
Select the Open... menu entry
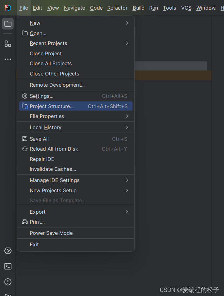tap(76, 33)
